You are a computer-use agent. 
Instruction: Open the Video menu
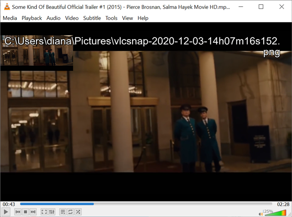click(x=72, y=18)
